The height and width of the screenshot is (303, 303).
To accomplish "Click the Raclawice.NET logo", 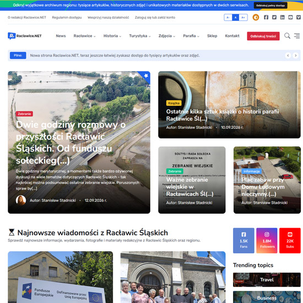I will coord(25,36).
